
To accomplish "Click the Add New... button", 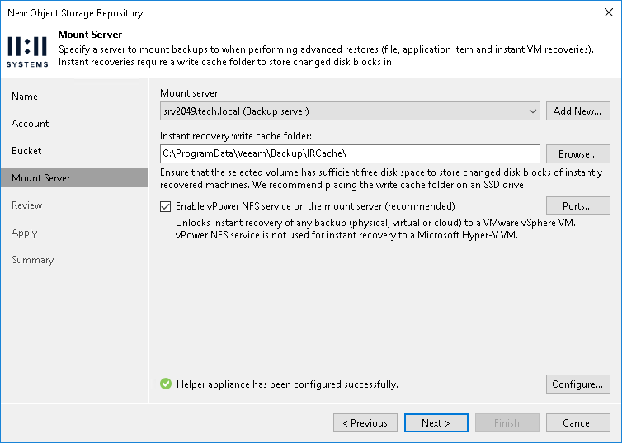I will [x=578, y=111].
